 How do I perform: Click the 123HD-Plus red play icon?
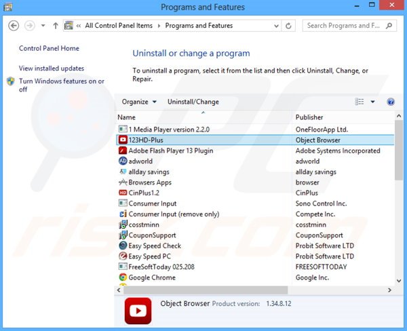[x=123, y=140]
